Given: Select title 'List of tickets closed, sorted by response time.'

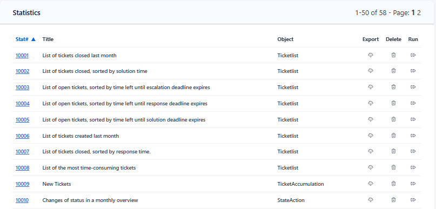Looking at the screenshot, I should (96, 151).
